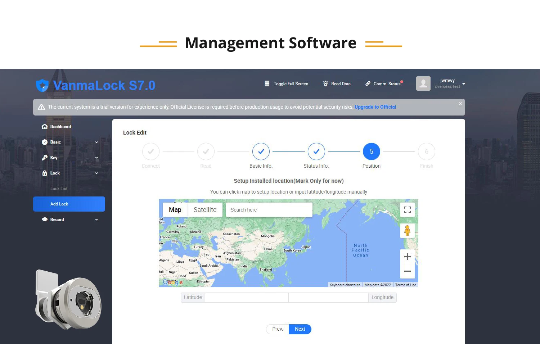Click the Lock padlock icon

45,173
